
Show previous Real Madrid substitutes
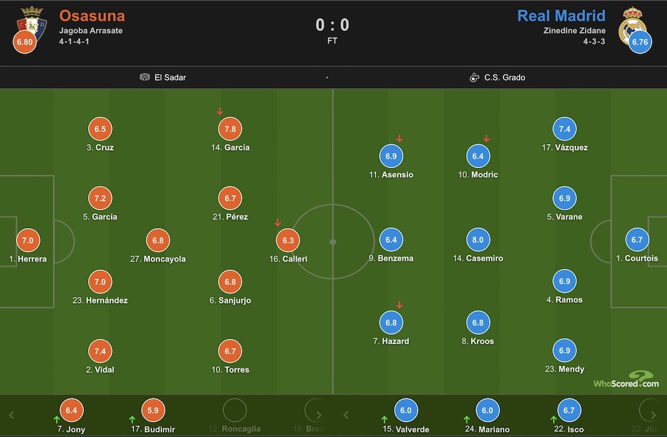[x=346, y=415]
